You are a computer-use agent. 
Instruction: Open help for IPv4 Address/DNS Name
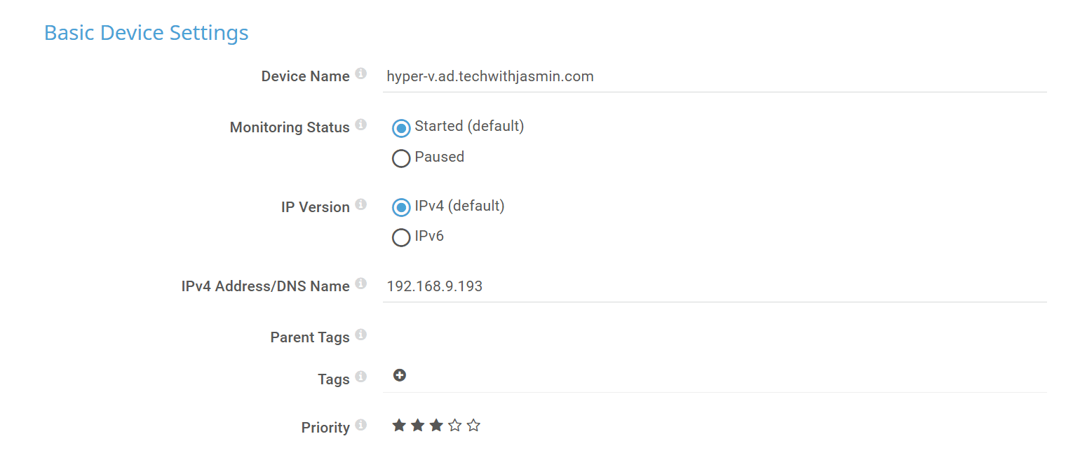(360, 283)
